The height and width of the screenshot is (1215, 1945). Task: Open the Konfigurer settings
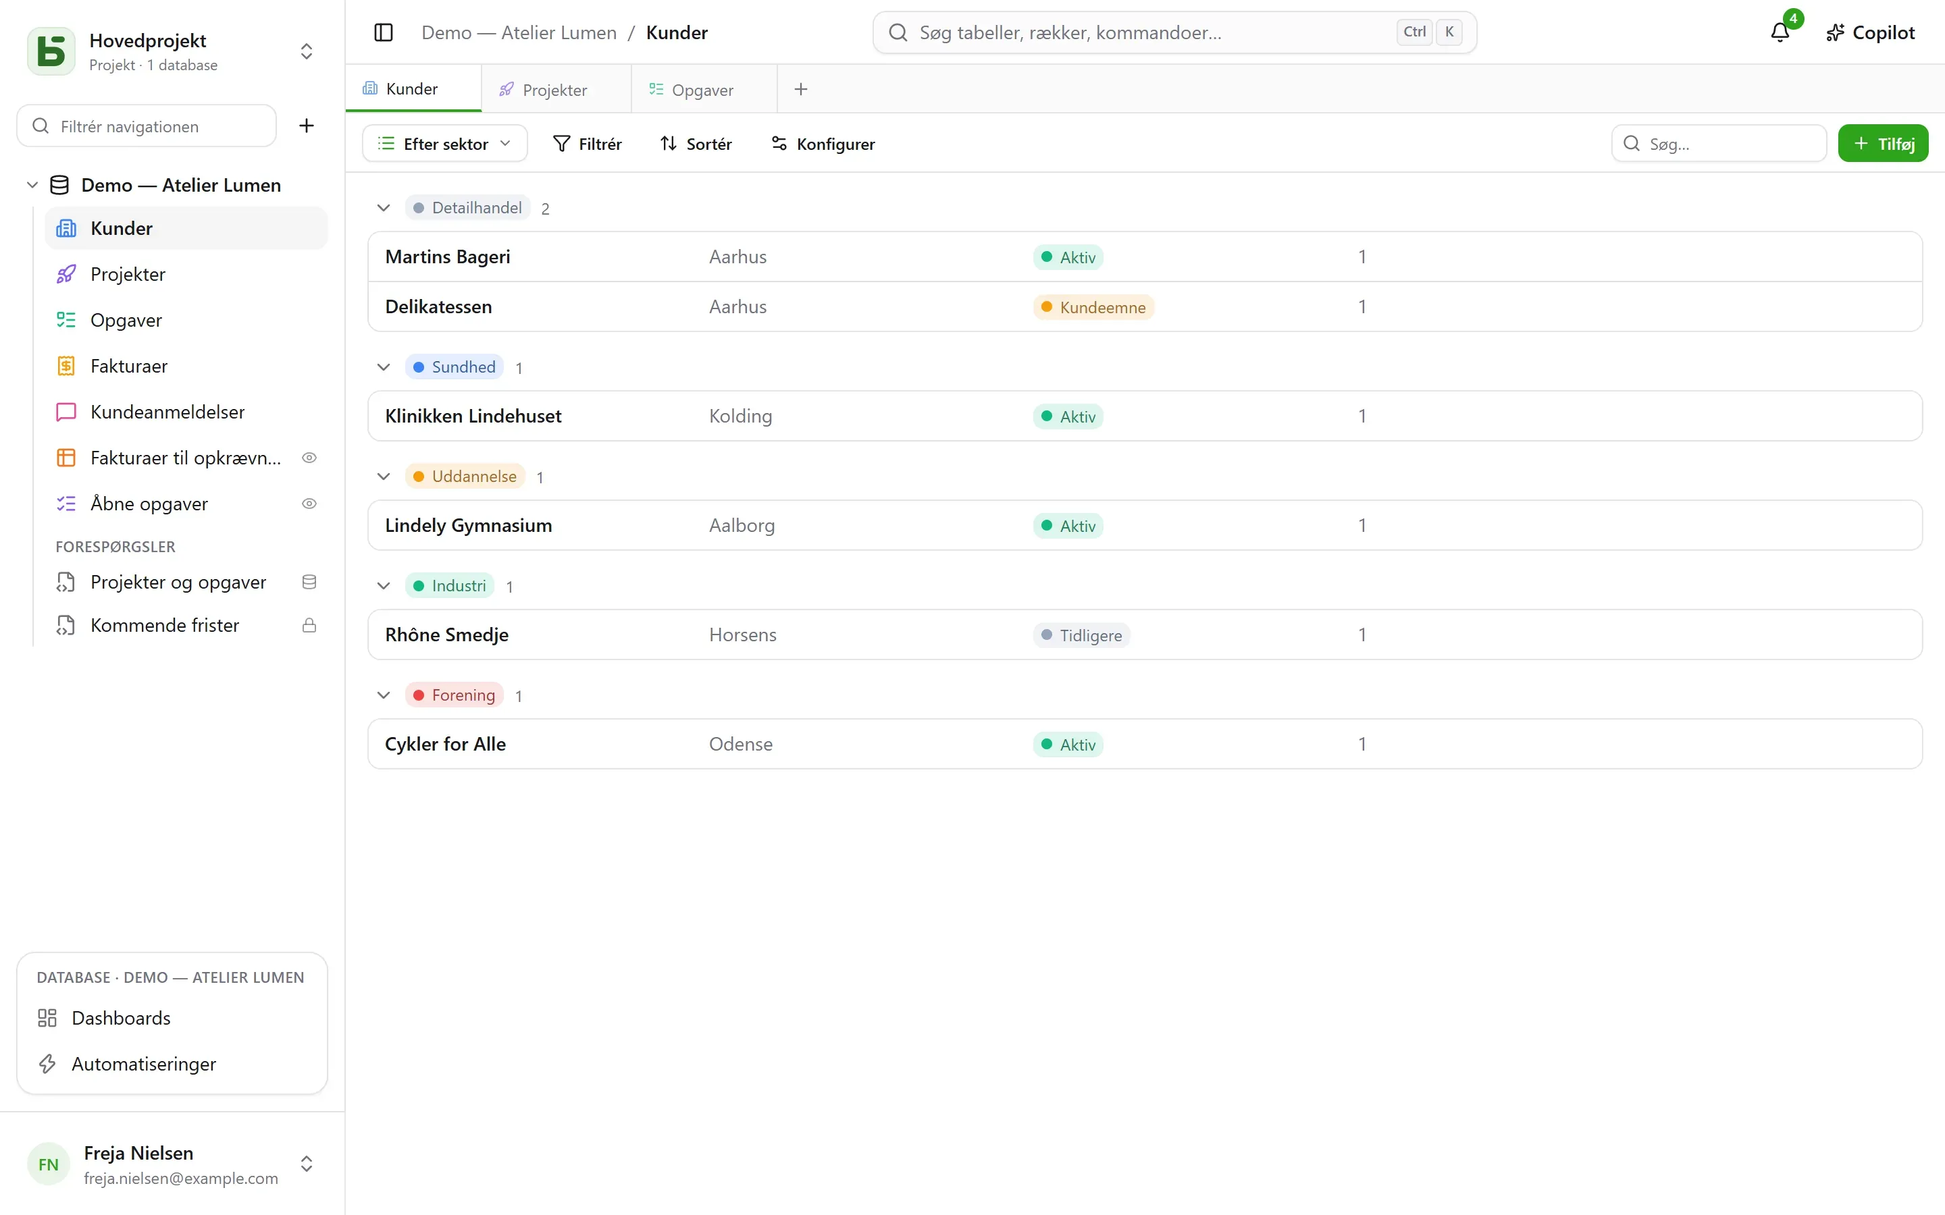click(x=823, y=144)
